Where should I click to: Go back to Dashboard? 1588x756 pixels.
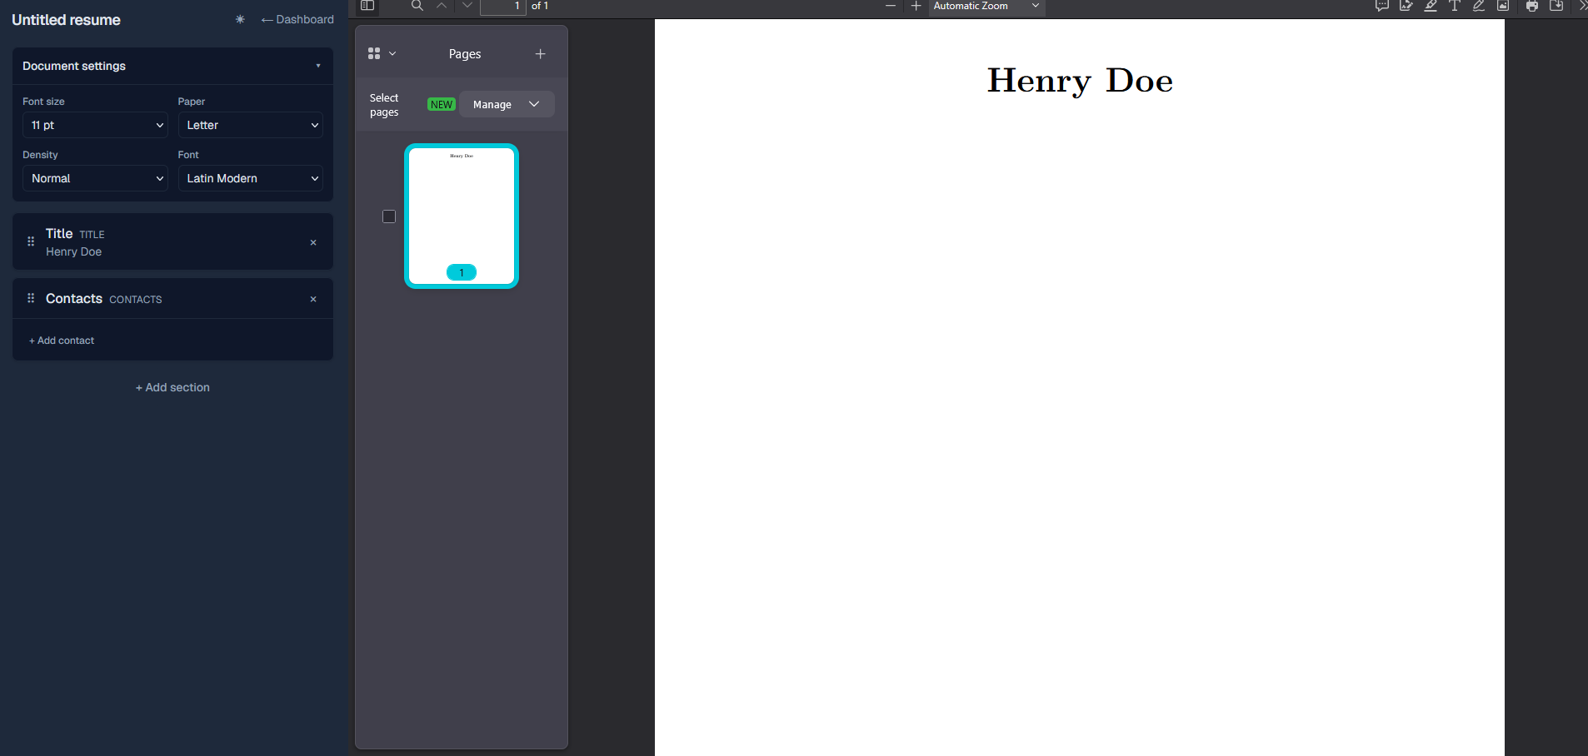297,19
